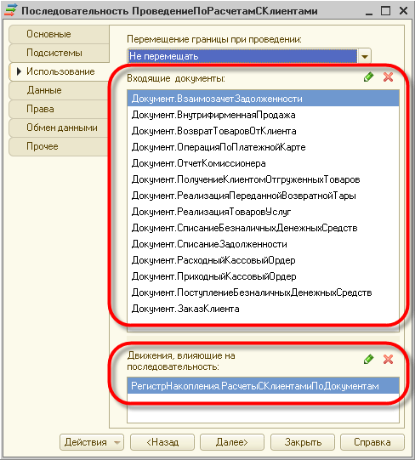Select Документ.ВозвратТоваровОтКлиента row
The image size is (415, 460).
(x=263, y=131)
